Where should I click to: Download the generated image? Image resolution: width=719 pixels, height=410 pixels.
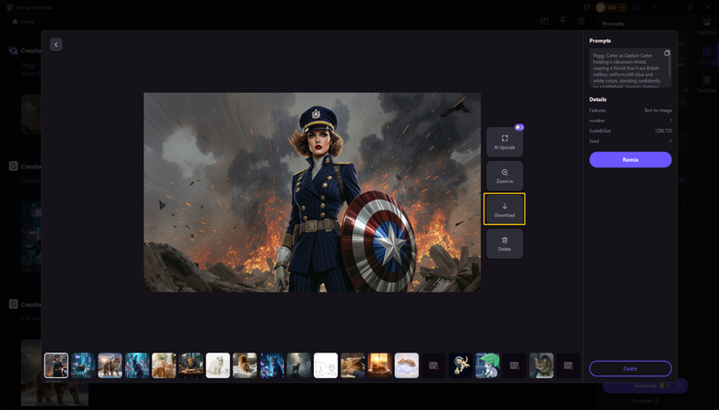(505, 210)
